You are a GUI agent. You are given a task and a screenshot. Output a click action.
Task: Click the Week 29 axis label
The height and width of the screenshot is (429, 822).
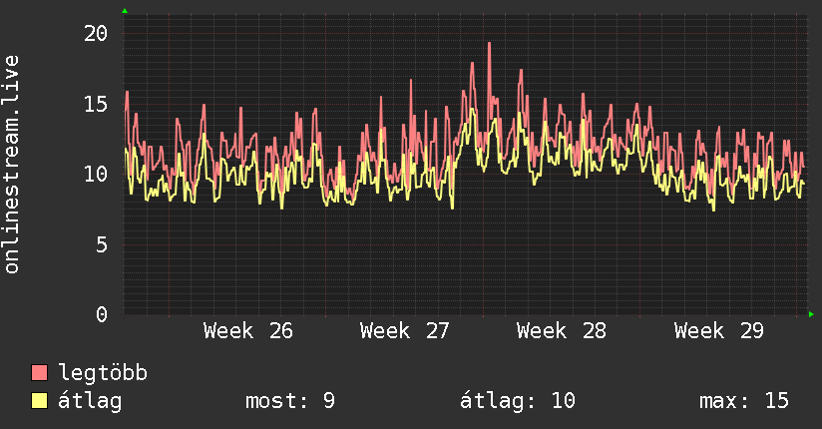click(x=718, y=331)
